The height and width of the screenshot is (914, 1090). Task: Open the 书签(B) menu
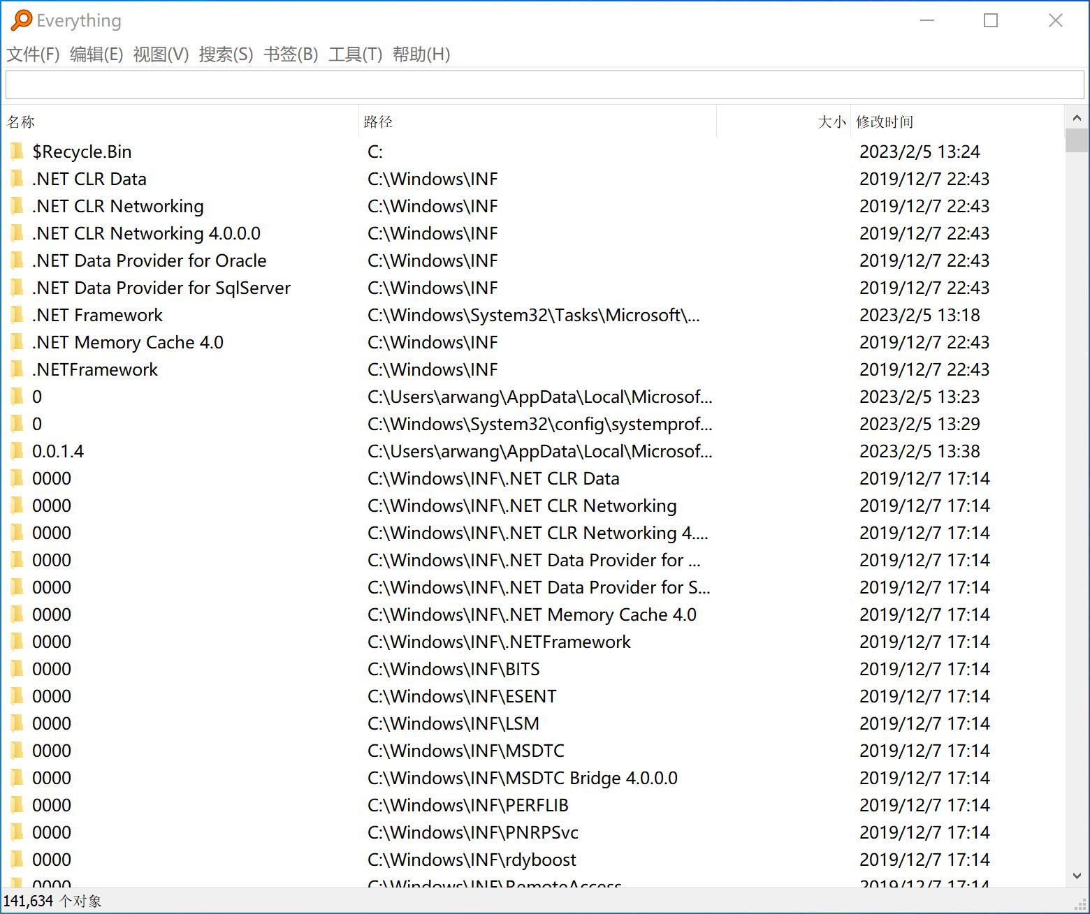pyautogui.click(x=291, y=54)
